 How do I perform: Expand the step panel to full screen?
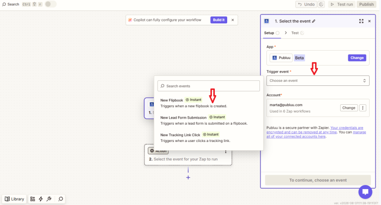(x=361, y=21)
